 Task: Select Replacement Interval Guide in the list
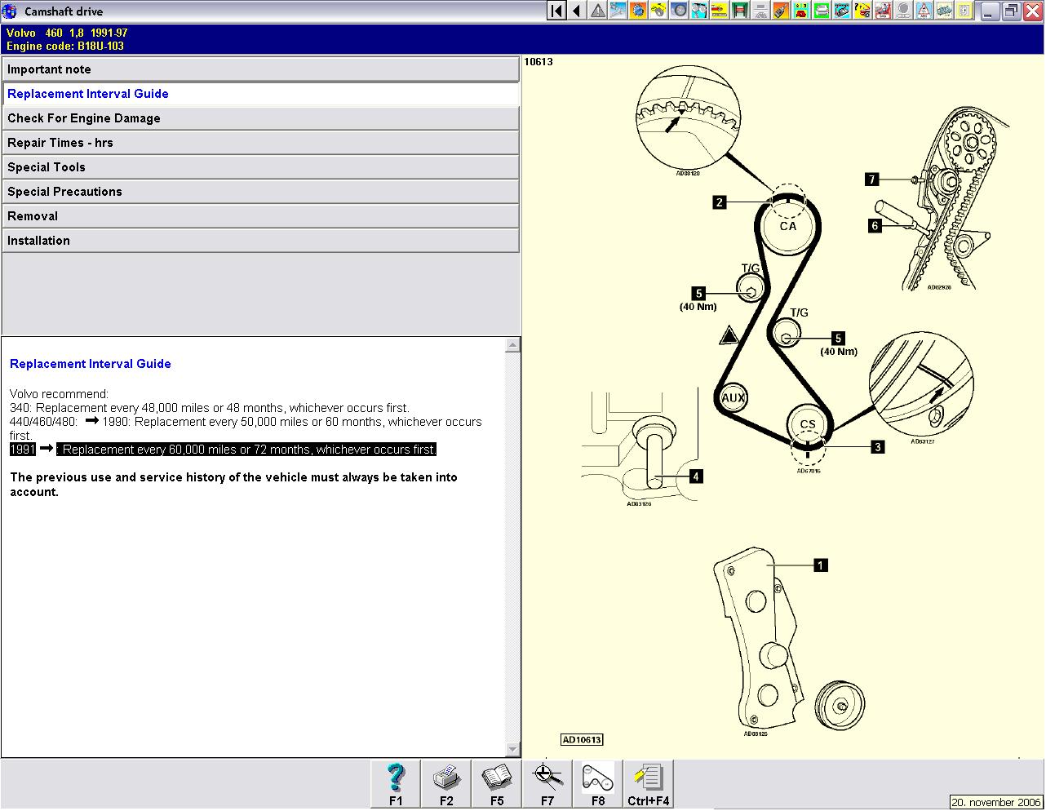point(261,94)
